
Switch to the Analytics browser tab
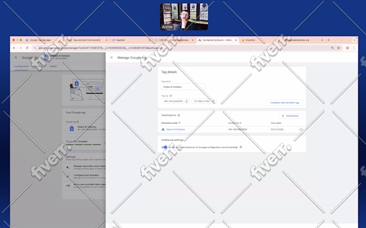click(259, 40)
